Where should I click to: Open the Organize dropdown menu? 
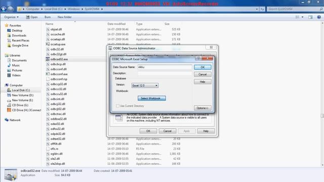click(x=11, y=17)
